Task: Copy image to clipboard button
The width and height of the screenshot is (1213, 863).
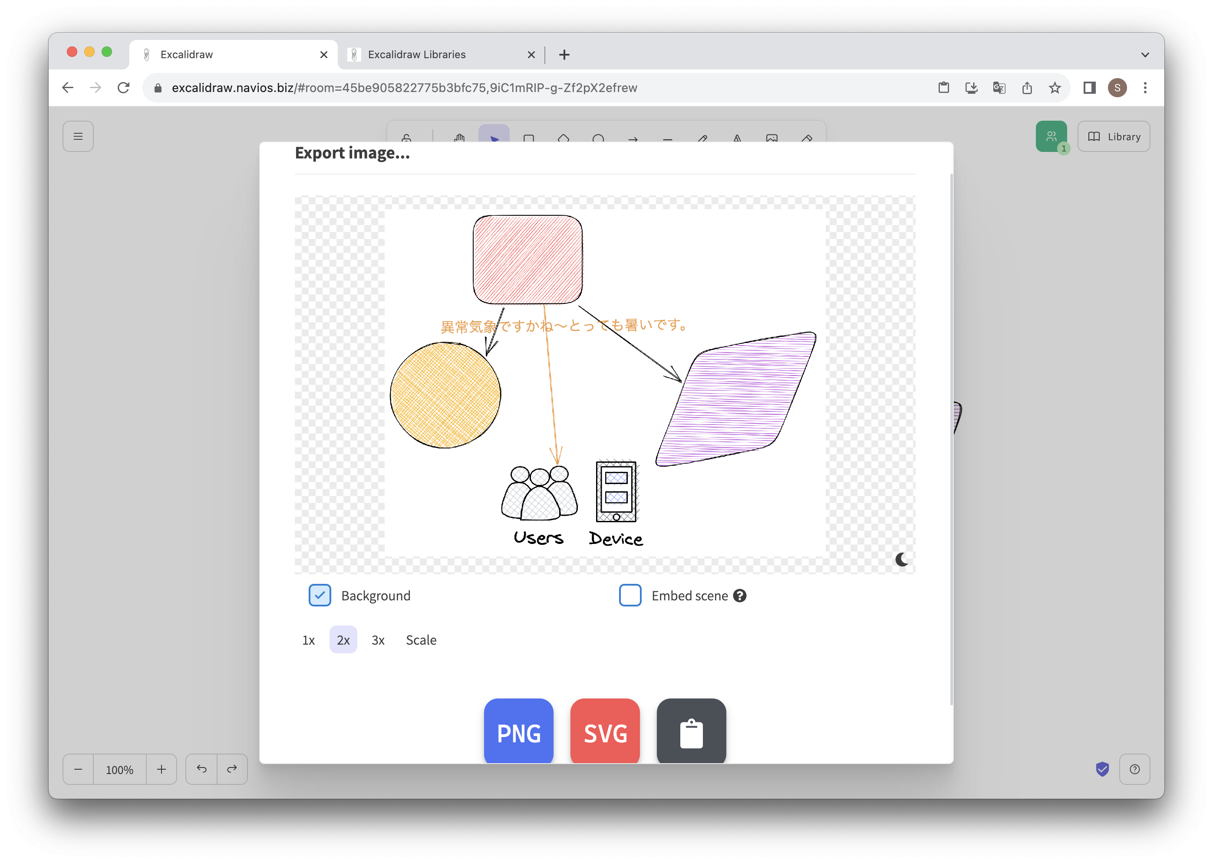Action: tap(691, 731)
